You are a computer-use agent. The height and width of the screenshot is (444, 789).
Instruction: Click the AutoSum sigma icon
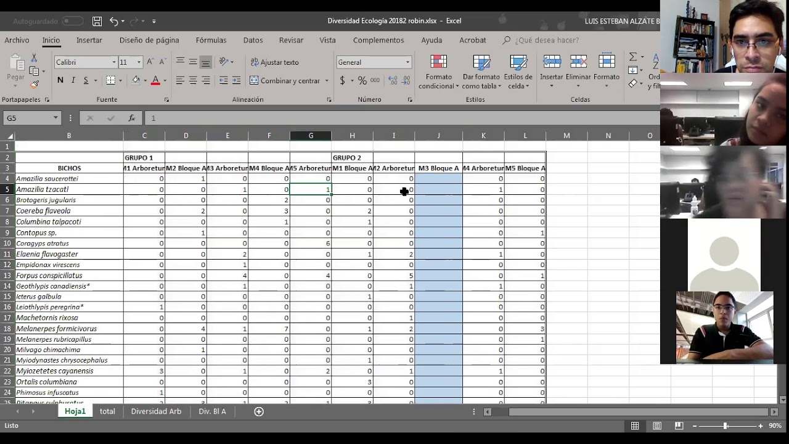pyautogui.click(x=633, y=57)
